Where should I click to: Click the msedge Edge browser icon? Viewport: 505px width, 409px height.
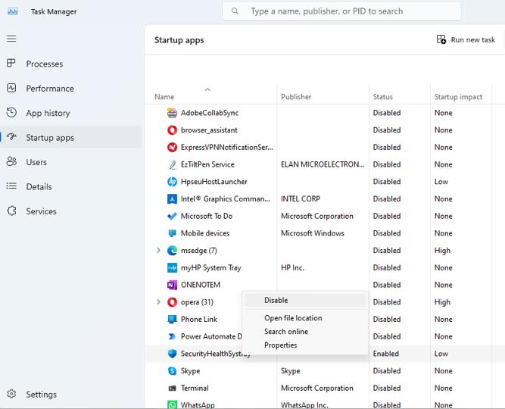pos(172,251)
